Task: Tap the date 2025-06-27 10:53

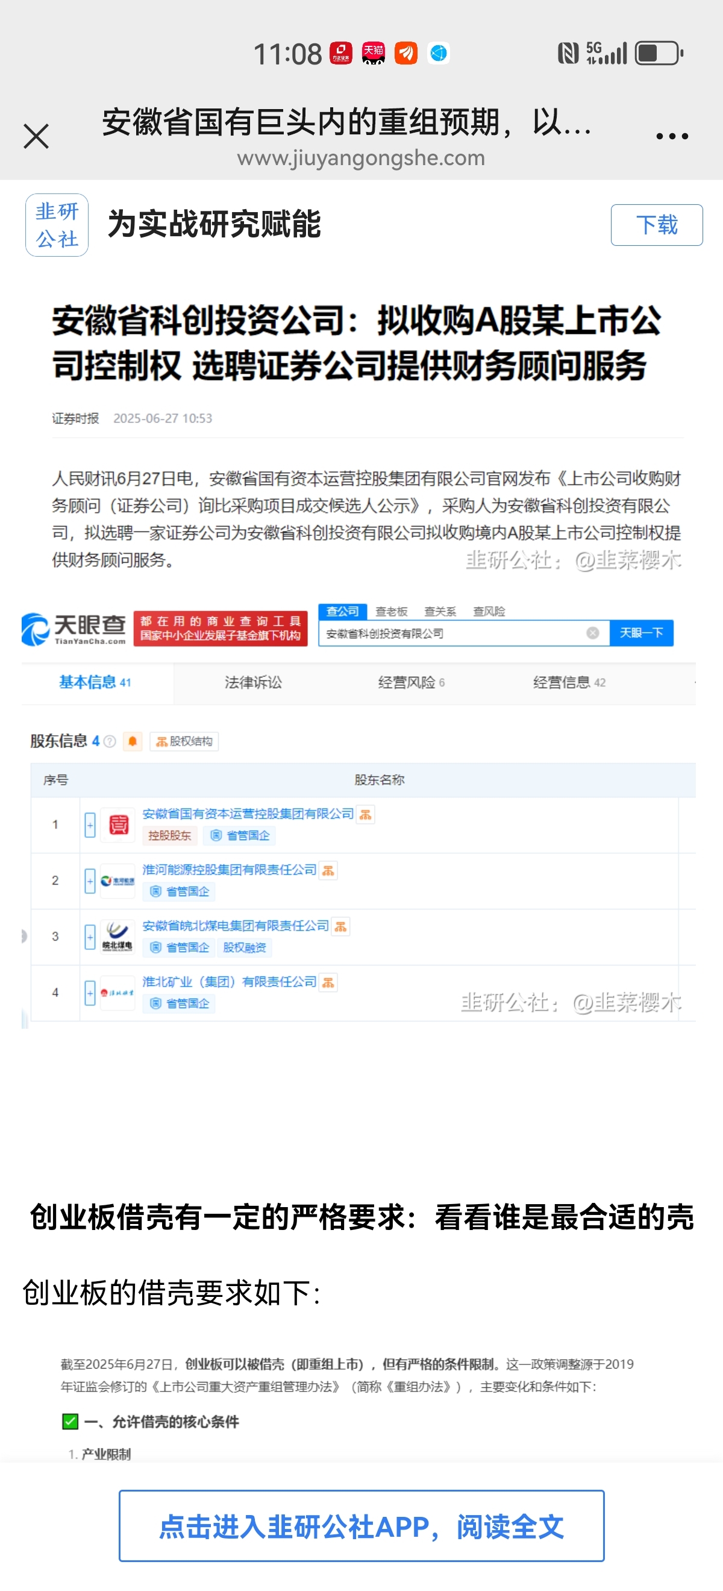Action: point(163,419)
